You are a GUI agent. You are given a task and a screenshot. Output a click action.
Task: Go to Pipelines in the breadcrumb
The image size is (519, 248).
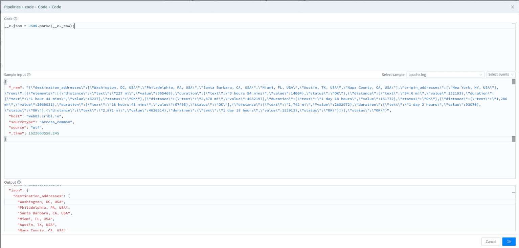pyautogui.click(x=12, y=7)
